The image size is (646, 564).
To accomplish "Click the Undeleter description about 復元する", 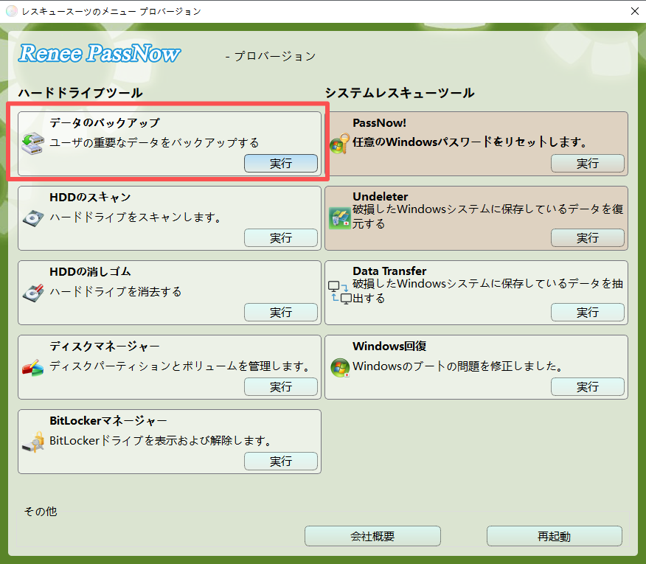I will [487, 216].
